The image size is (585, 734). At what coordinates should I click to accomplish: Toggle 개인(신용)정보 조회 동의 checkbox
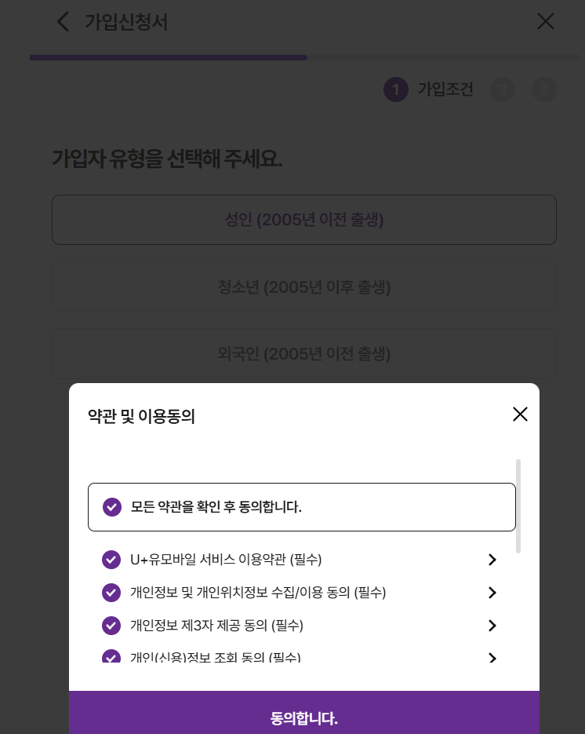[111, 656]
